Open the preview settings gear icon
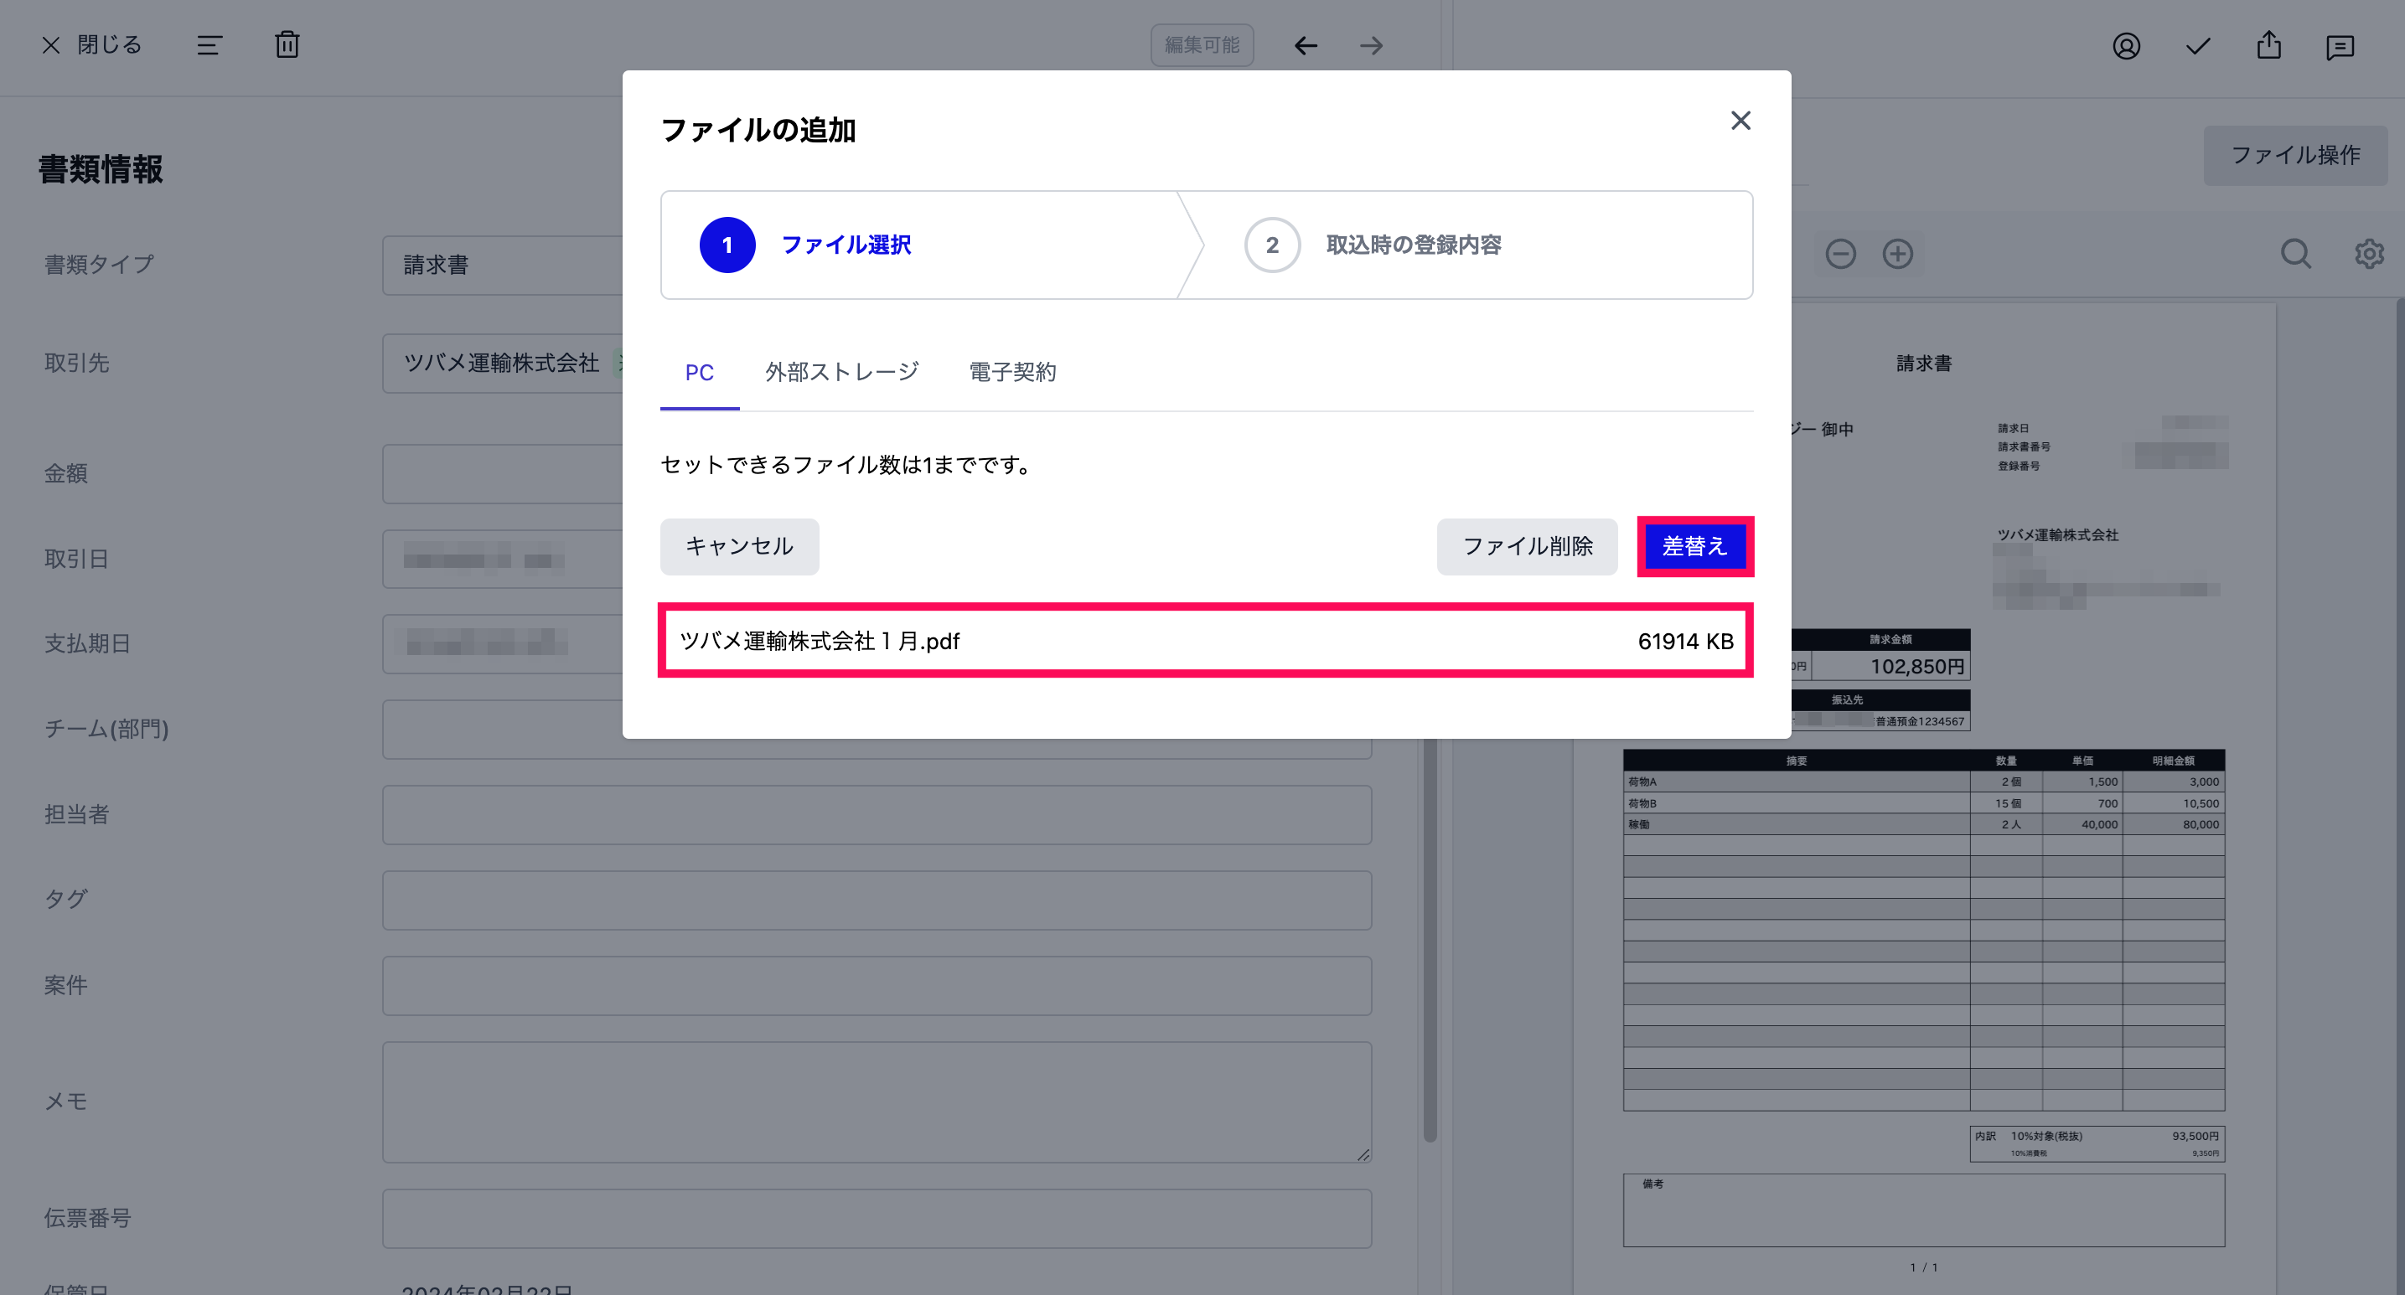2405x1295 pixels. (2369, 254)
